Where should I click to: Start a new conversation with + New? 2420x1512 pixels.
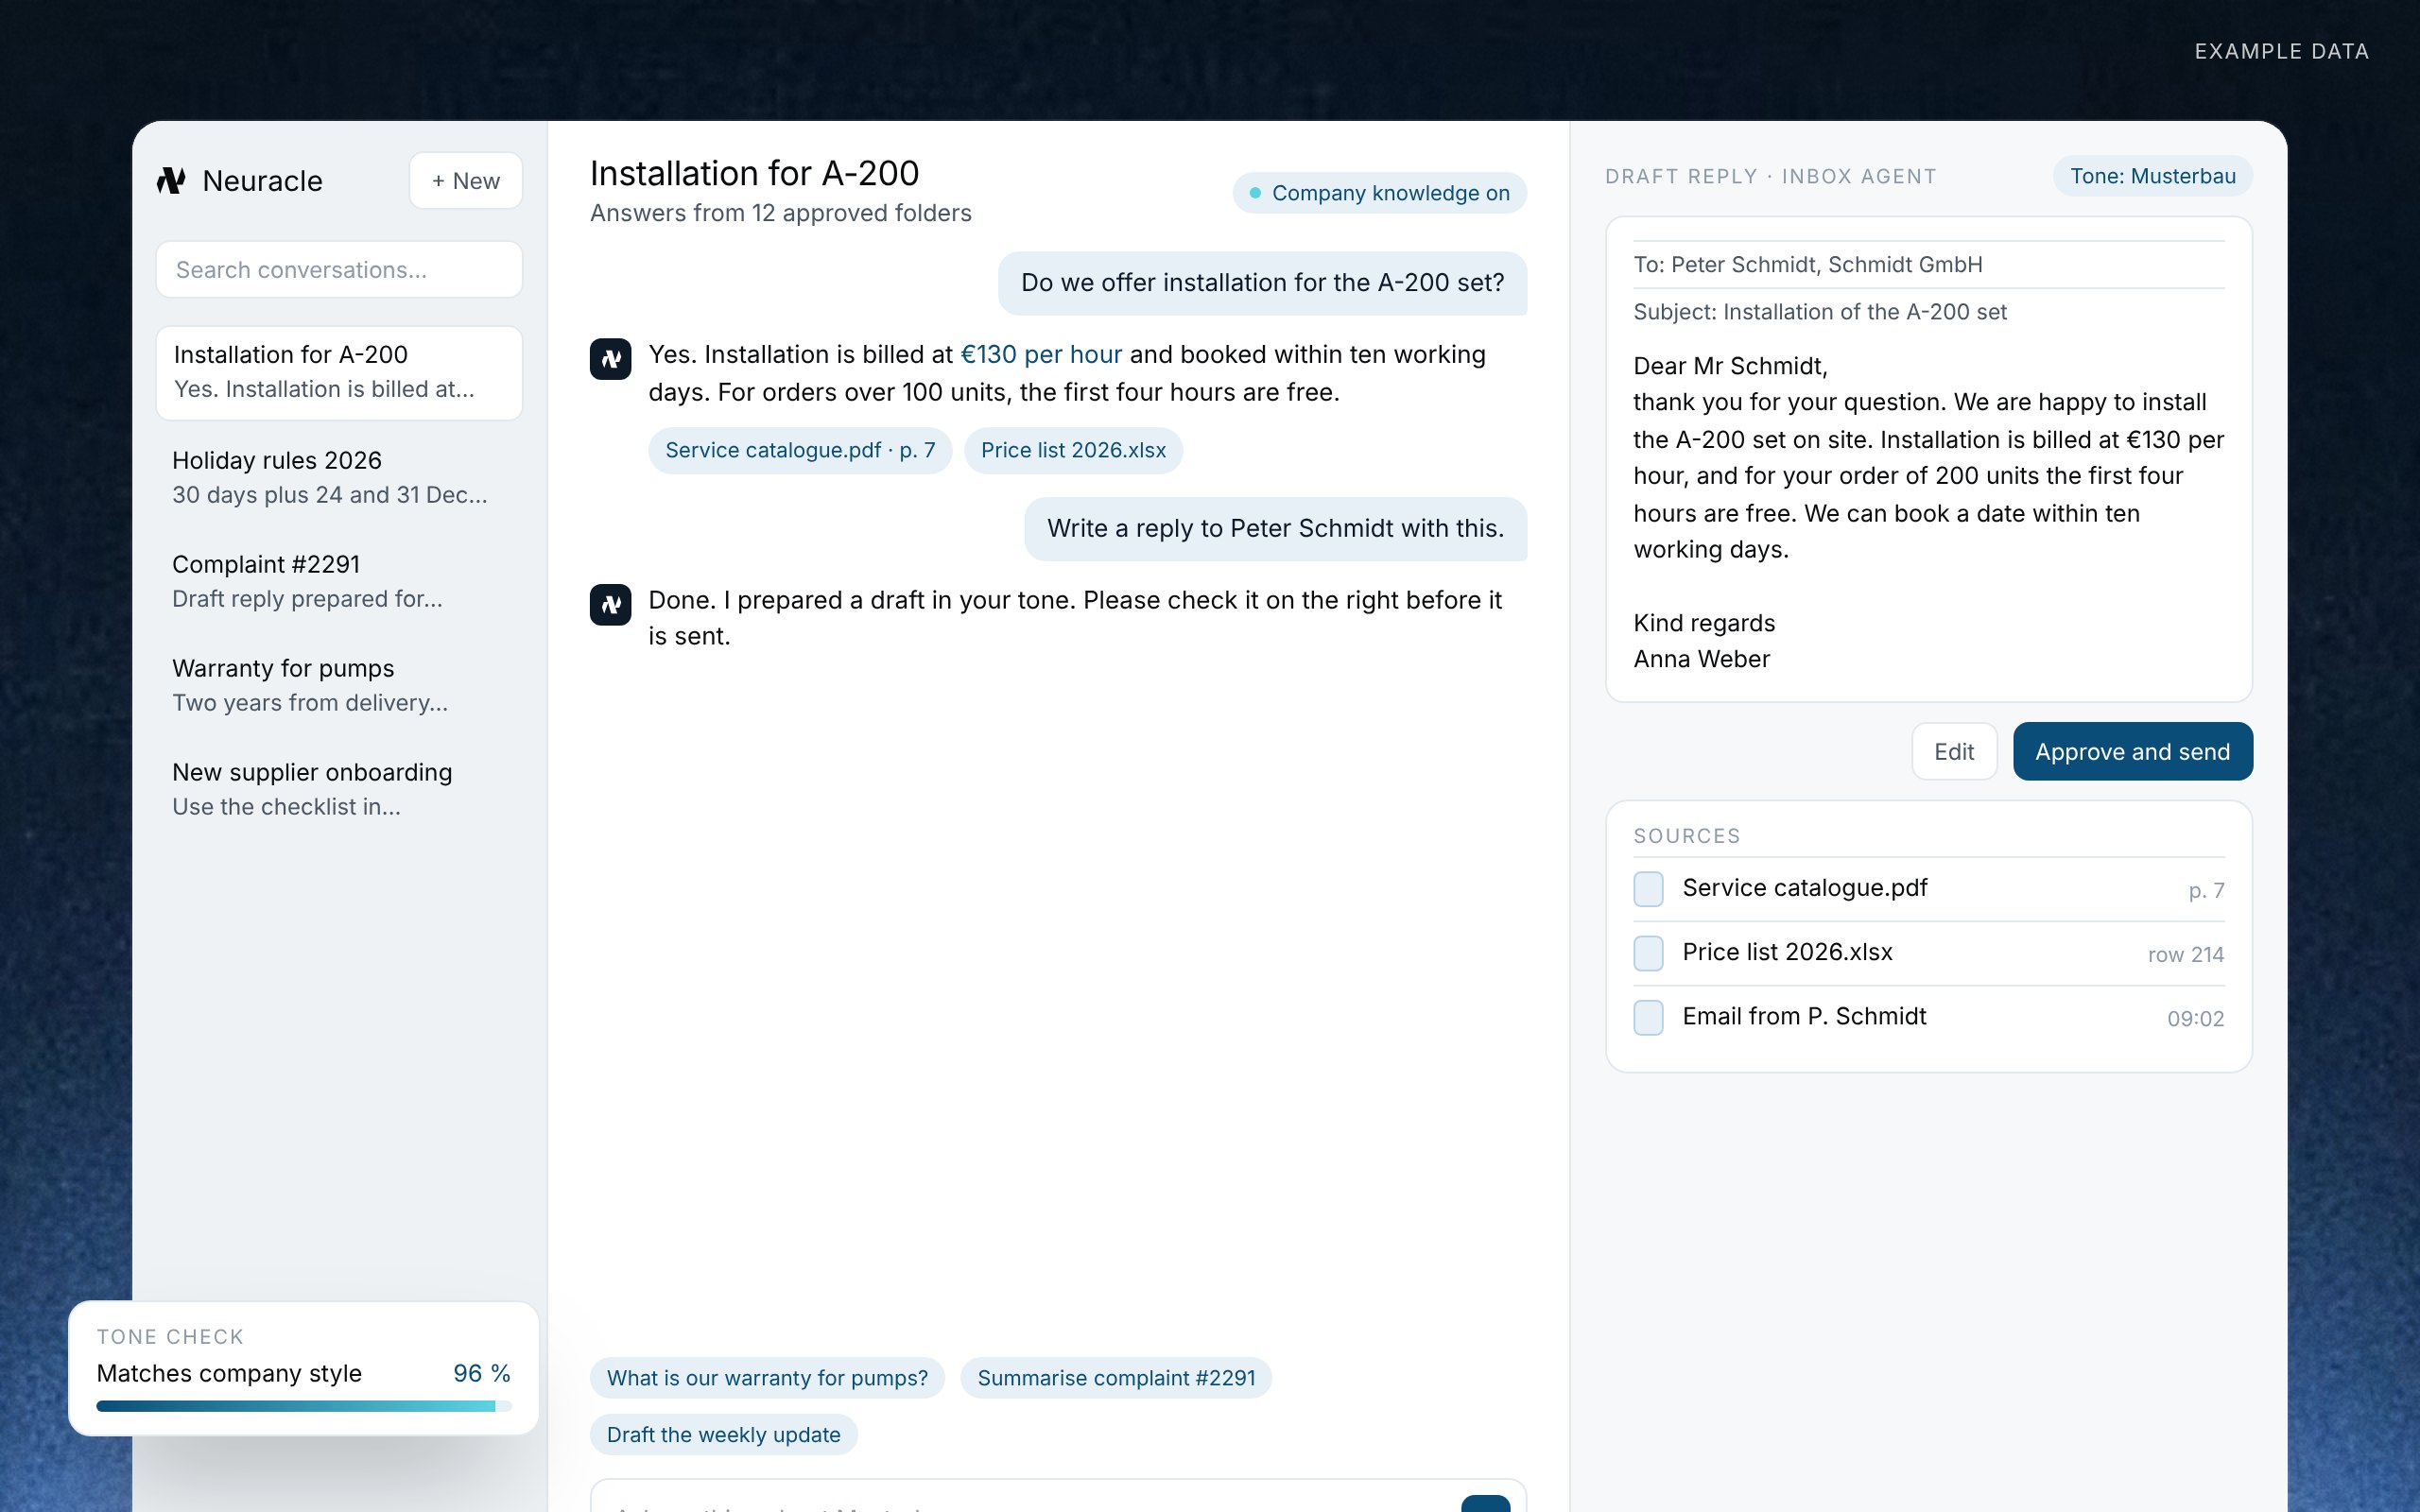[x=465, y=181]
